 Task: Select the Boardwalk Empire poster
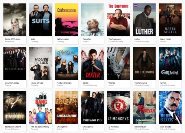[x=15, y=107]
